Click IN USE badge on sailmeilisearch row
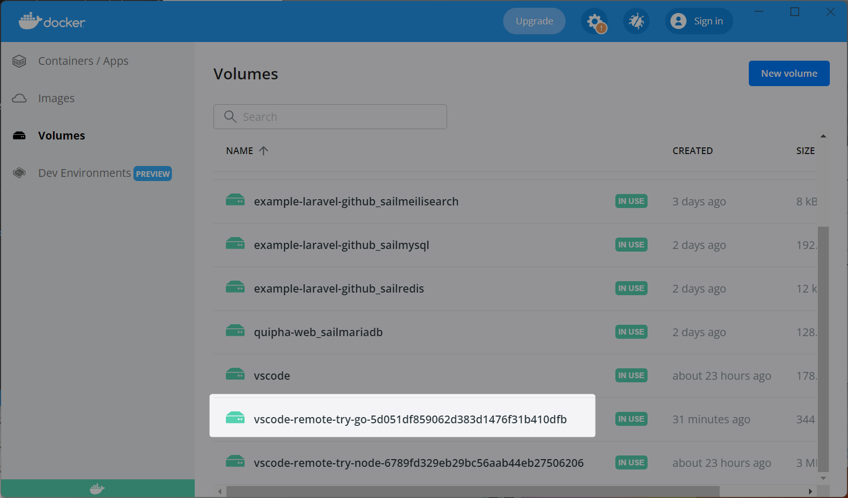Image resolution: width=848 pixels, height=498 pixels. point(631,201)
